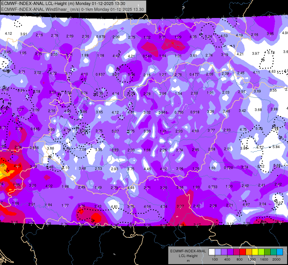
Task: Click the wind shear value 0.733
Action: pyautogui.click(x=213, y=187)
